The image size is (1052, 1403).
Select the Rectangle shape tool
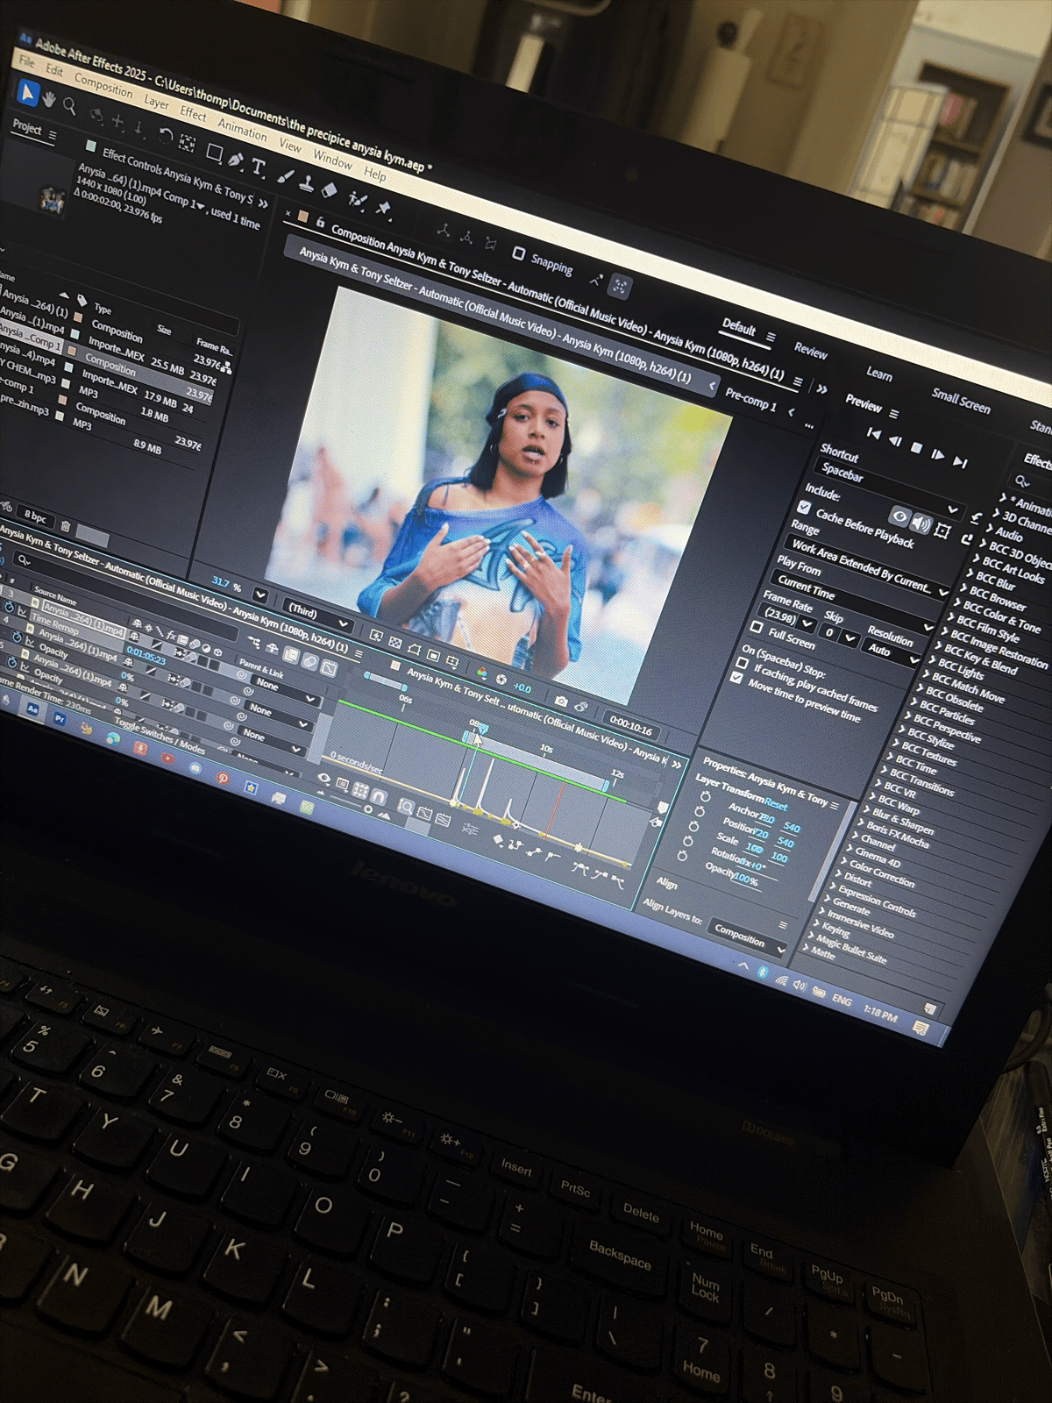pyautogui.click(x=214, y=152)
